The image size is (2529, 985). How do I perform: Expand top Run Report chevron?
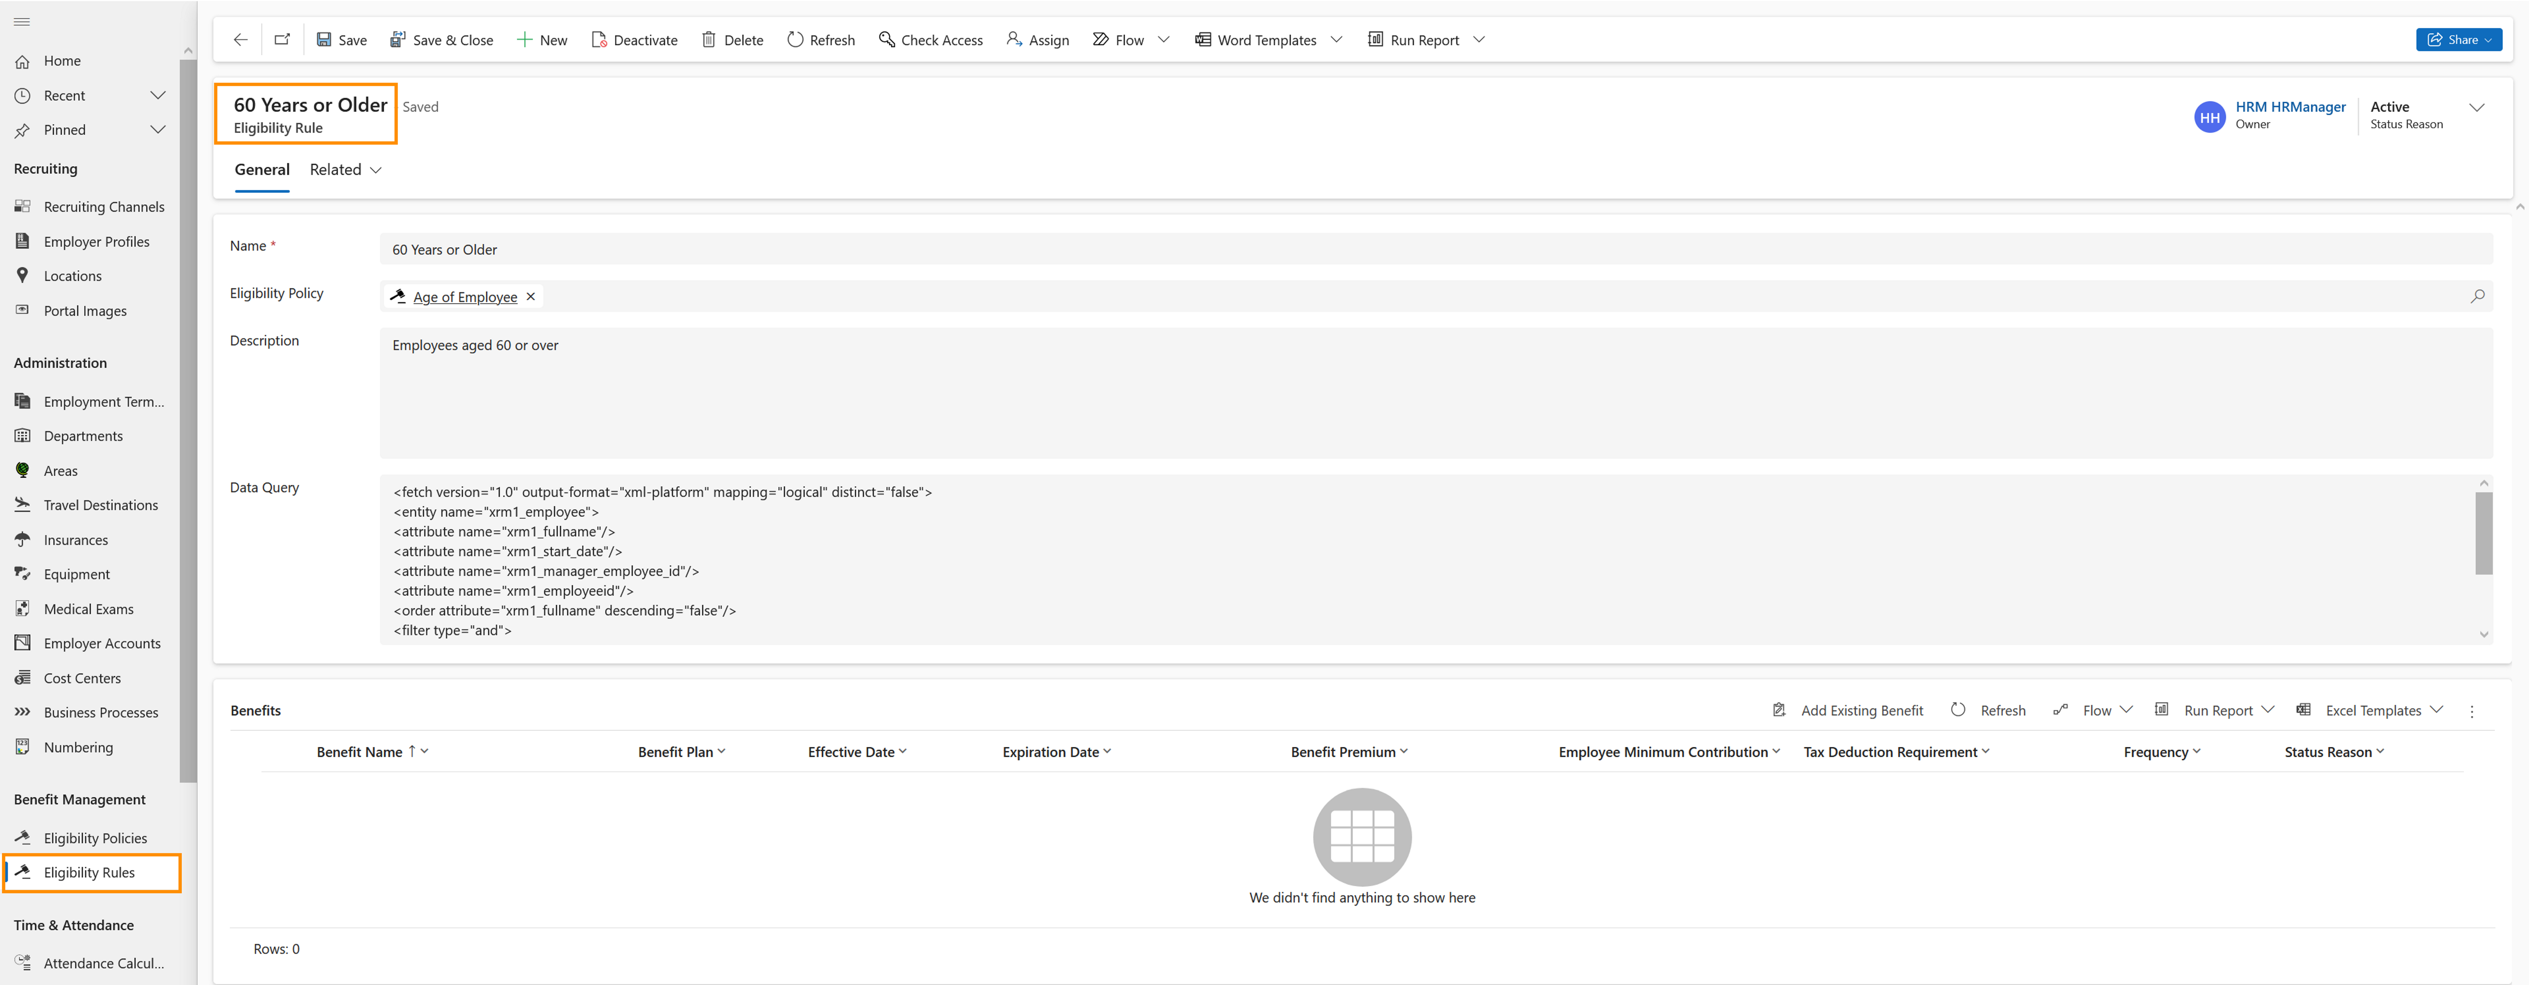pyautogui.click(x=1478, y=40)
